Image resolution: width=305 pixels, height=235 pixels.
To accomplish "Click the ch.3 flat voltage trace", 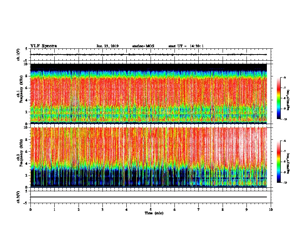I will tap(149, 197).
